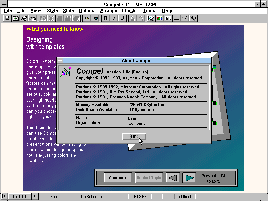Screen dimensions: 268x201
Task: Click the horizontal lines style icon
Action: tap(177, 18)
